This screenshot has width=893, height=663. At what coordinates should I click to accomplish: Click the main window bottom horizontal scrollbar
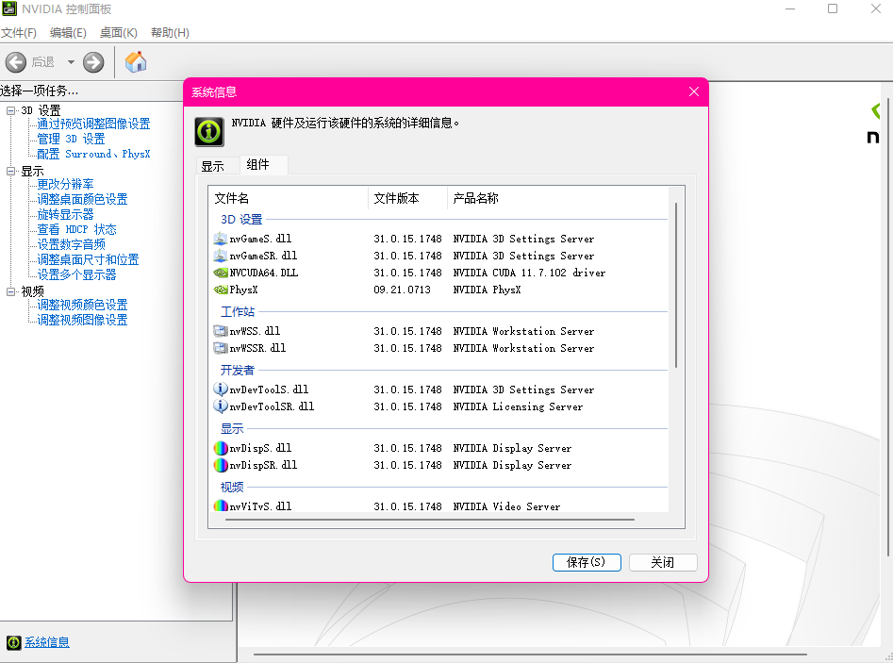(x=530, y=655)
